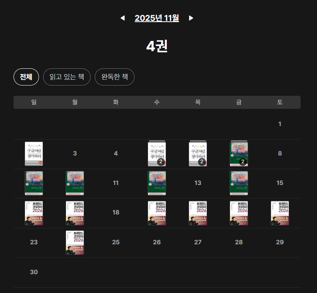Select the 전체 filter chip
Viewport: 317px width, 293px height.
pyautogui.click(x=26, y=77)
